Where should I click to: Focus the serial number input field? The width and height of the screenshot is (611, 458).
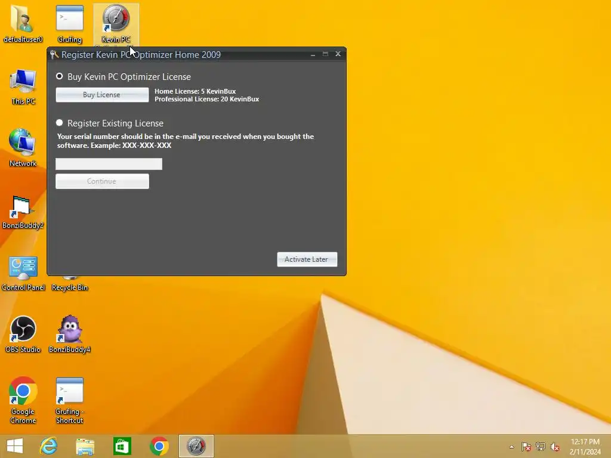[x=109, y=164]
